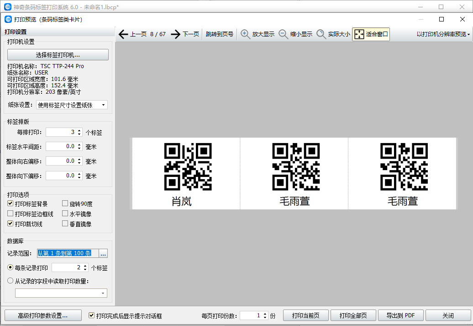Enable 旋转90度 checkbox

coord(65,203)
